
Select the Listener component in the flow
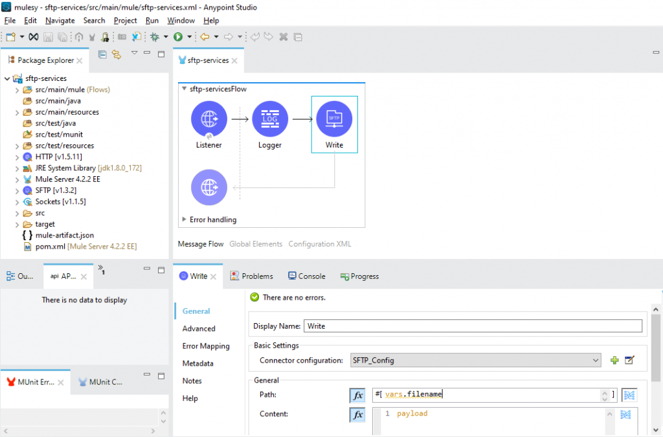[x=208, y=118]
